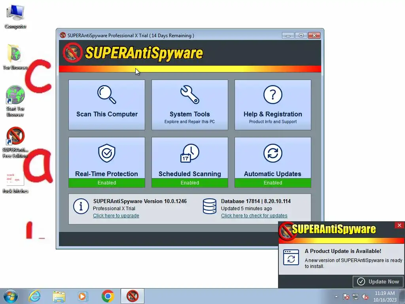Click the Update Now button in popup
Screen dimensions: 405x304
(x=379, y=281)
